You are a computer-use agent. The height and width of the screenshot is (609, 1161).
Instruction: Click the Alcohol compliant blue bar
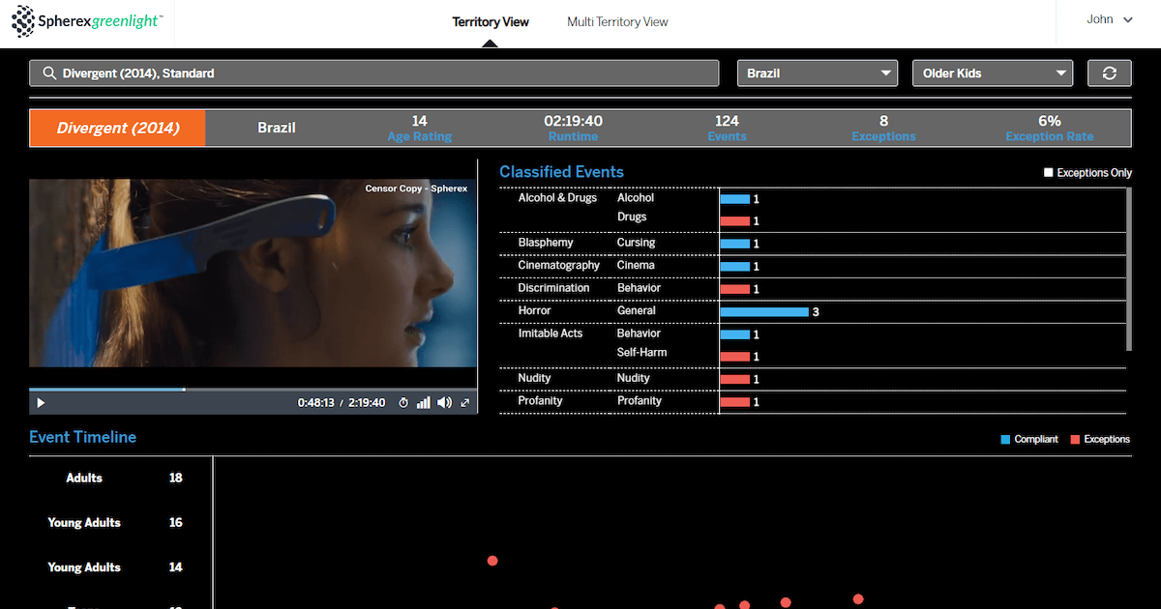[735, 199]
